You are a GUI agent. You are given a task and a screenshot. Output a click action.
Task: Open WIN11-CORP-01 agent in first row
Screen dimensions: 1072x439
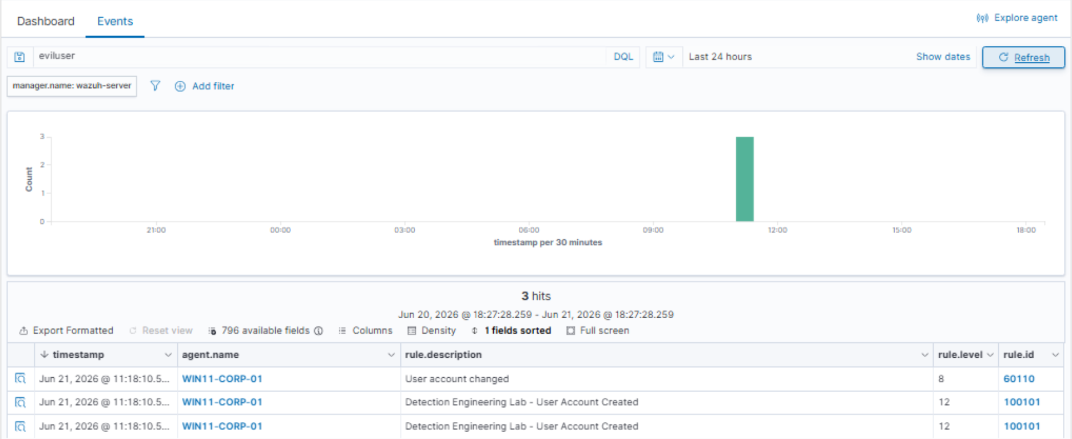pyautogui.click(x=222, y=379)
